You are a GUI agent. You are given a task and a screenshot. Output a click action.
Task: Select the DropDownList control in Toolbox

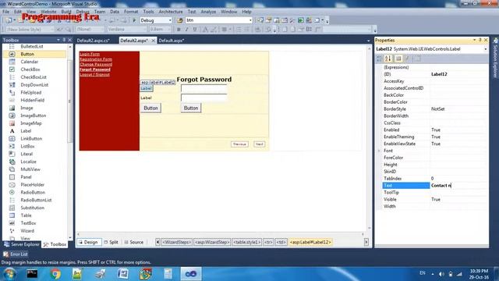coord(34,85)
